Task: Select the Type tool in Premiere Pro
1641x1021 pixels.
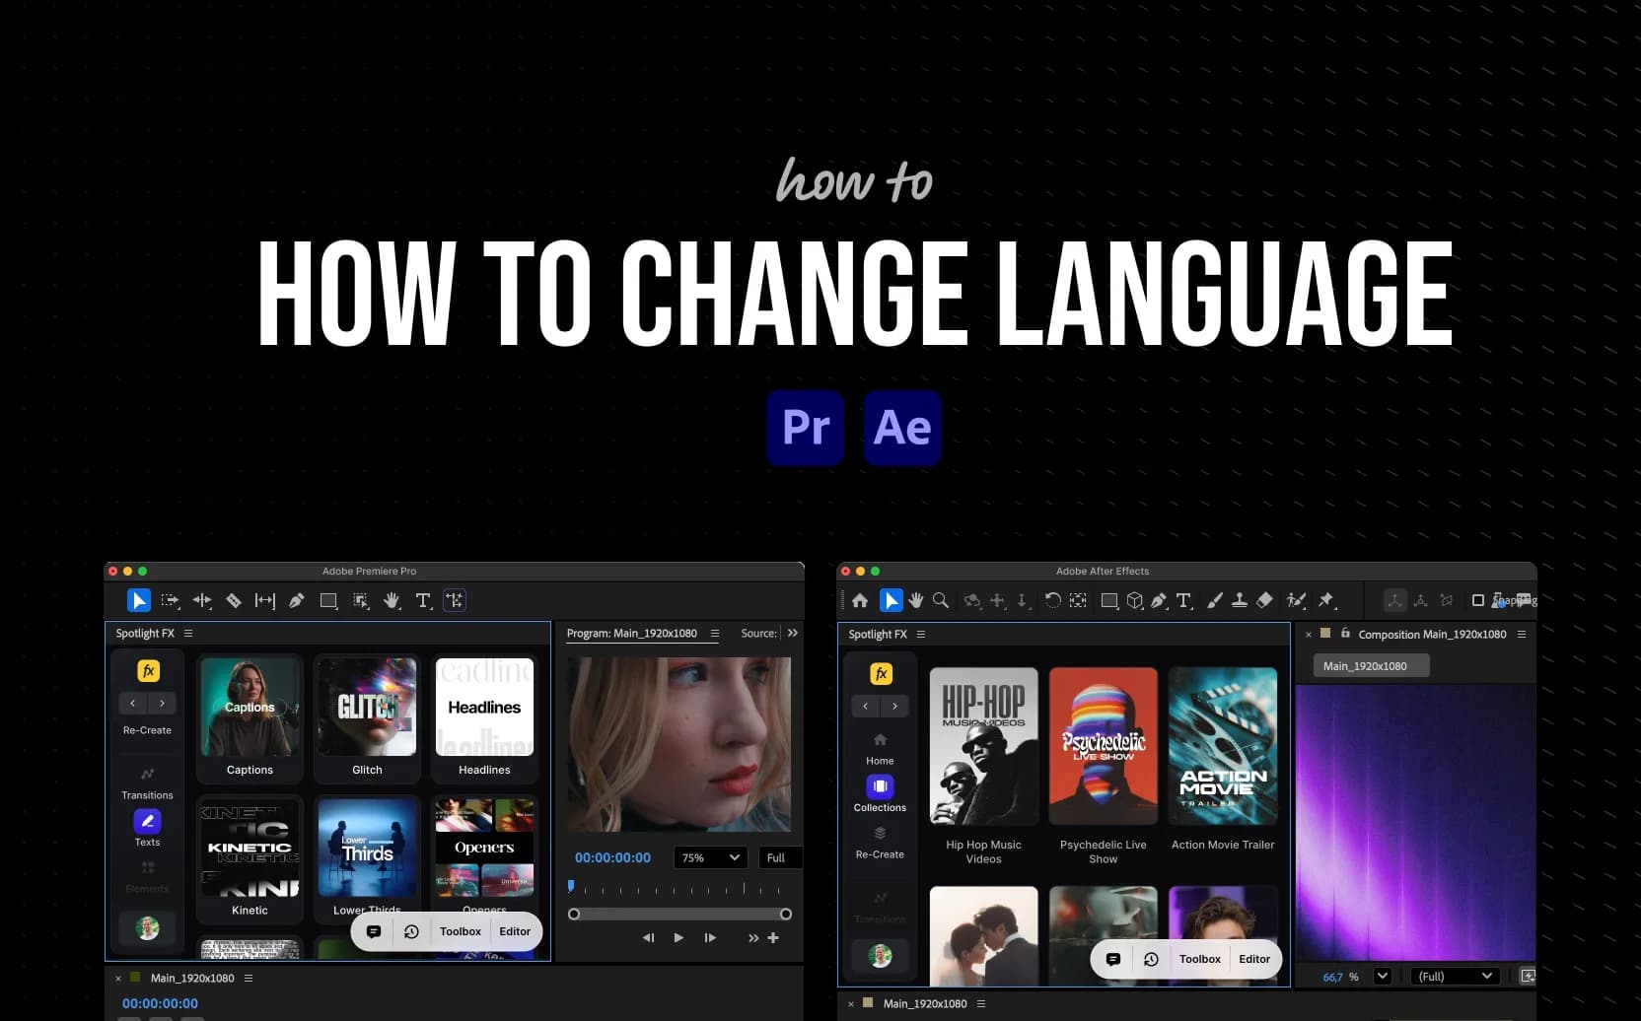Action: click(x=423, y=600)
